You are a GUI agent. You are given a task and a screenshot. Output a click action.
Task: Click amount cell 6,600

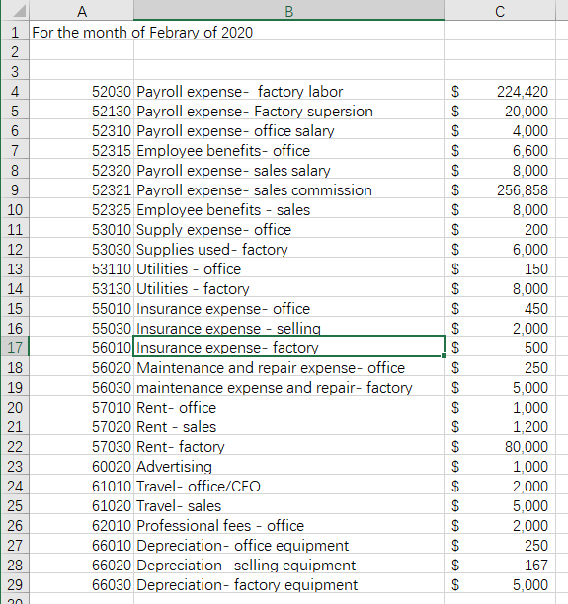[500, 150]
